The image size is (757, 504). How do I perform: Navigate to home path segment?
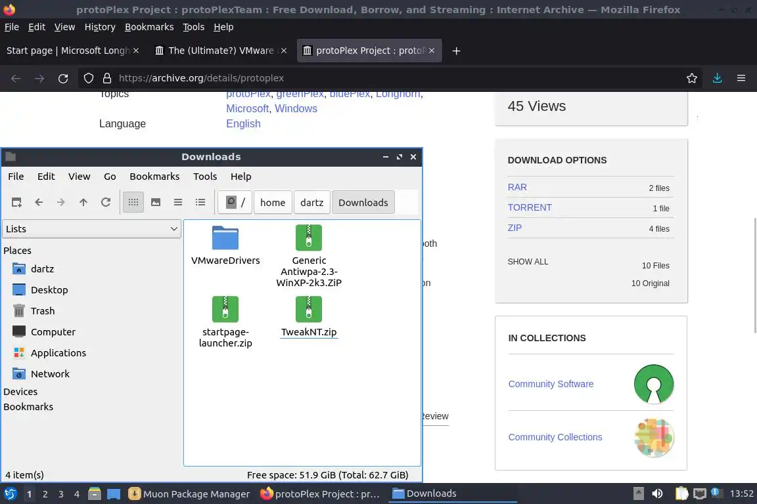click(x=273, y=203)
